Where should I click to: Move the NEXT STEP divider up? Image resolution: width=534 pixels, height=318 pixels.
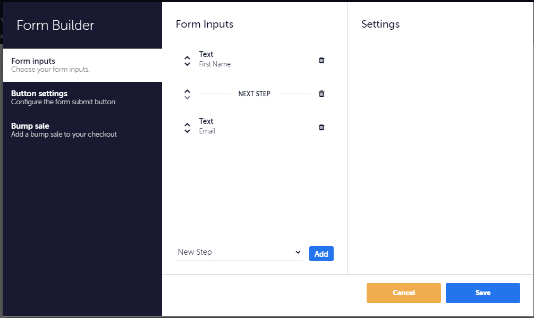(187, 90)
